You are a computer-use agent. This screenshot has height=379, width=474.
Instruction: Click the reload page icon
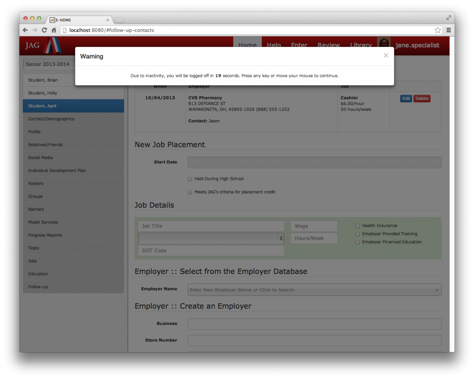(44, 30)
